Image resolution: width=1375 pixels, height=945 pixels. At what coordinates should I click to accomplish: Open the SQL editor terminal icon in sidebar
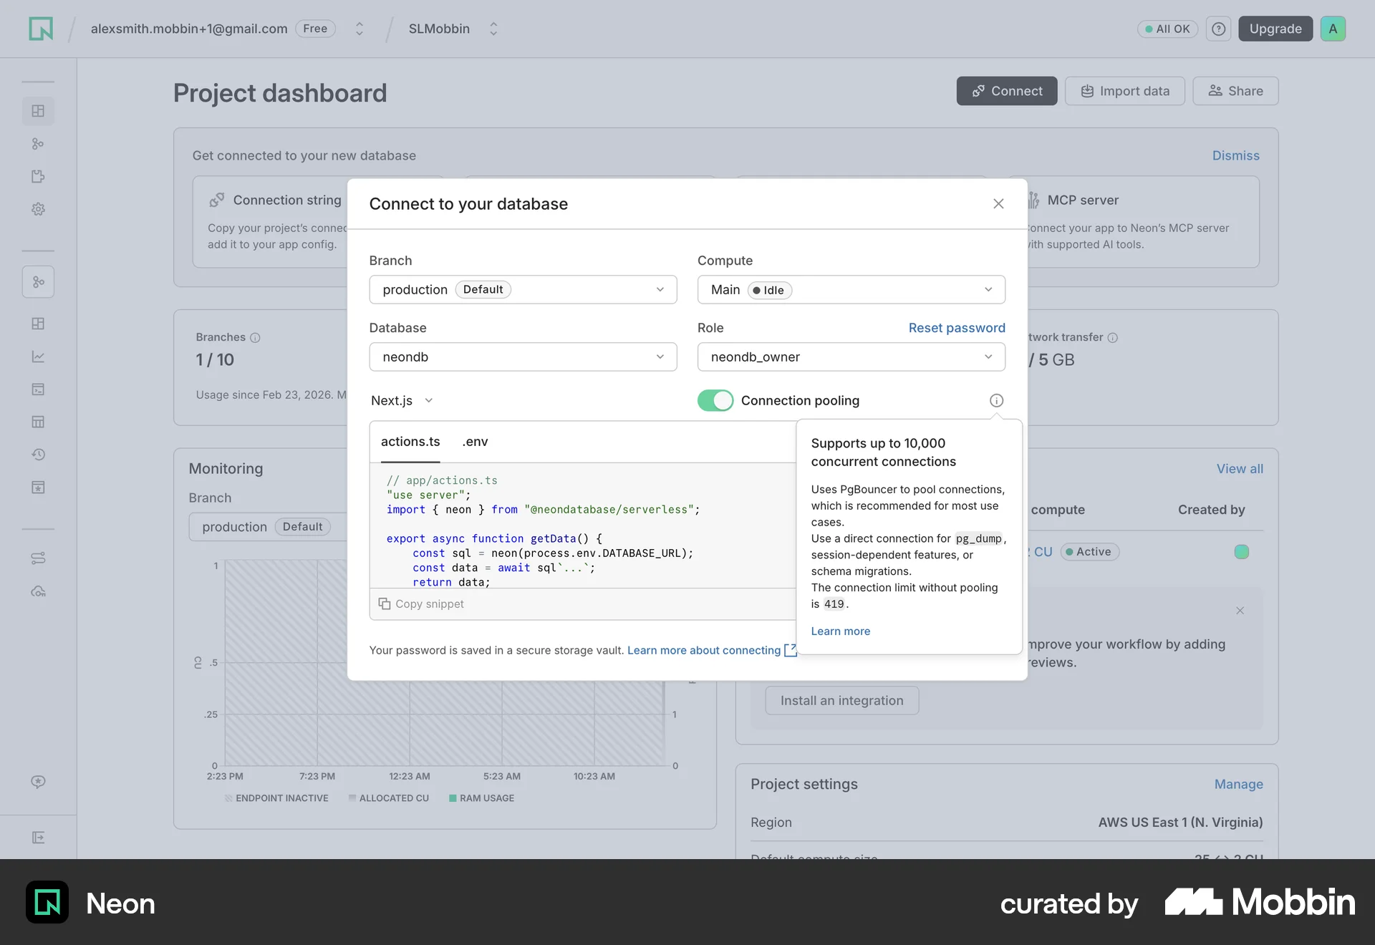[38, 389]
